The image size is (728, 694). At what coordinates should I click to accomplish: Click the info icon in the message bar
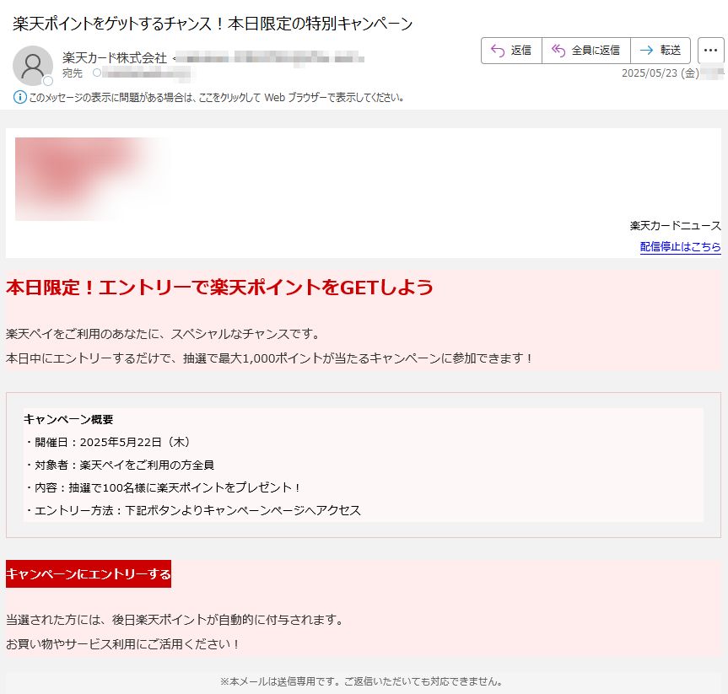(20, 97)
